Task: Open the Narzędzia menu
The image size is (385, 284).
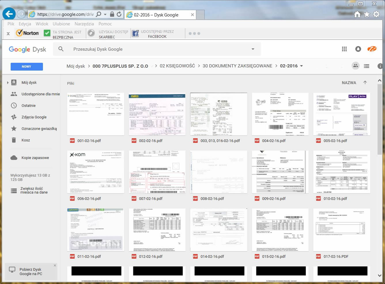Action: point(84,24)
